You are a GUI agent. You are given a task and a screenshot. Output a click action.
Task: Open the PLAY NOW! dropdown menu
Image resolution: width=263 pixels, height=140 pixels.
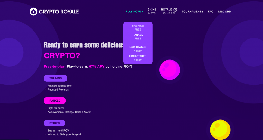134,12
